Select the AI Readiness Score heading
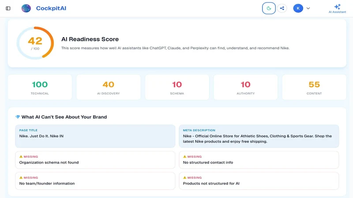 tap(90, 39)
